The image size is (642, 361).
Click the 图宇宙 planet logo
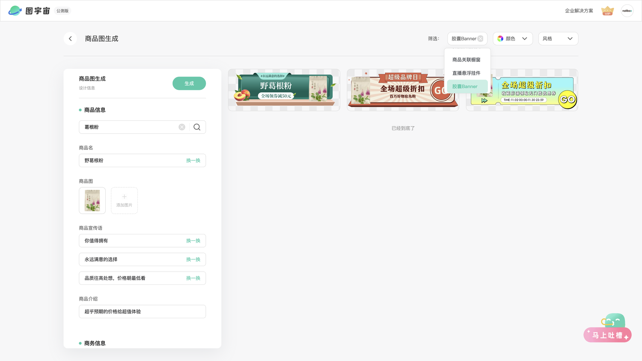pyautogui.click(x=15, y=11)
